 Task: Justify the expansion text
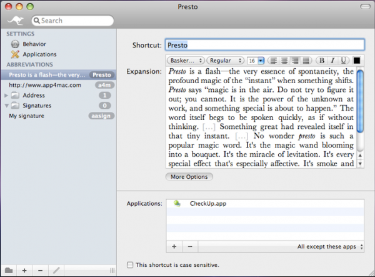tap(306, 61)
